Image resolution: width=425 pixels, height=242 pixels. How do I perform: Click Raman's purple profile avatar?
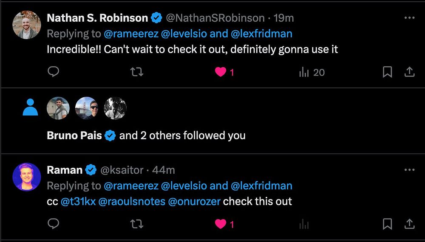pyautogui.click(x=27, y=177)
